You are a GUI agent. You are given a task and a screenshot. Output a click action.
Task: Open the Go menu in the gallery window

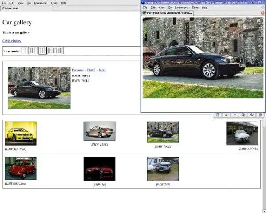click(29, 3)
